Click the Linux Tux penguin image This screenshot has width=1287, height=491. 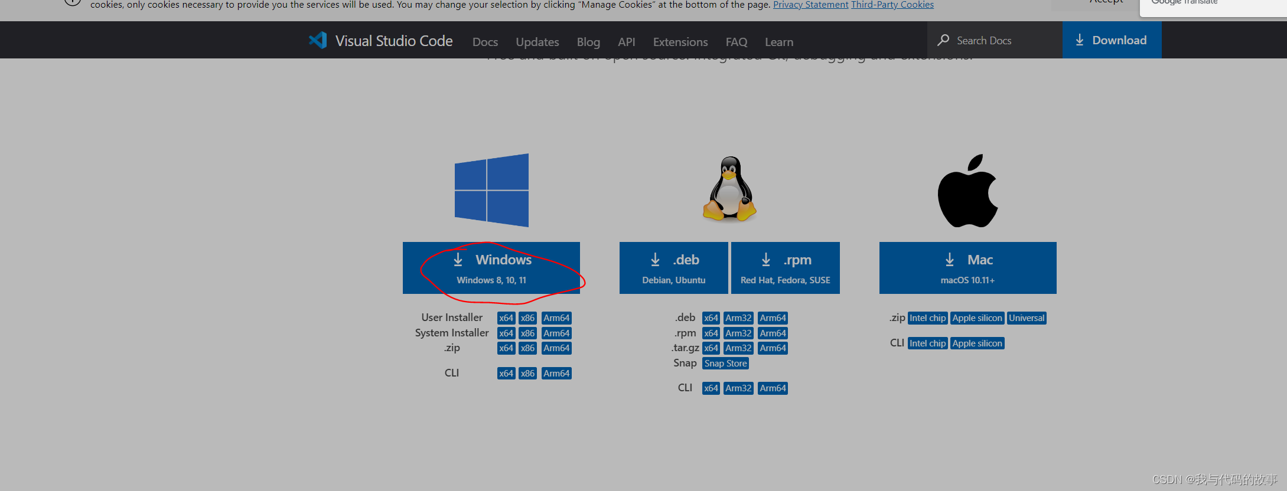click(x=729, y=189)
